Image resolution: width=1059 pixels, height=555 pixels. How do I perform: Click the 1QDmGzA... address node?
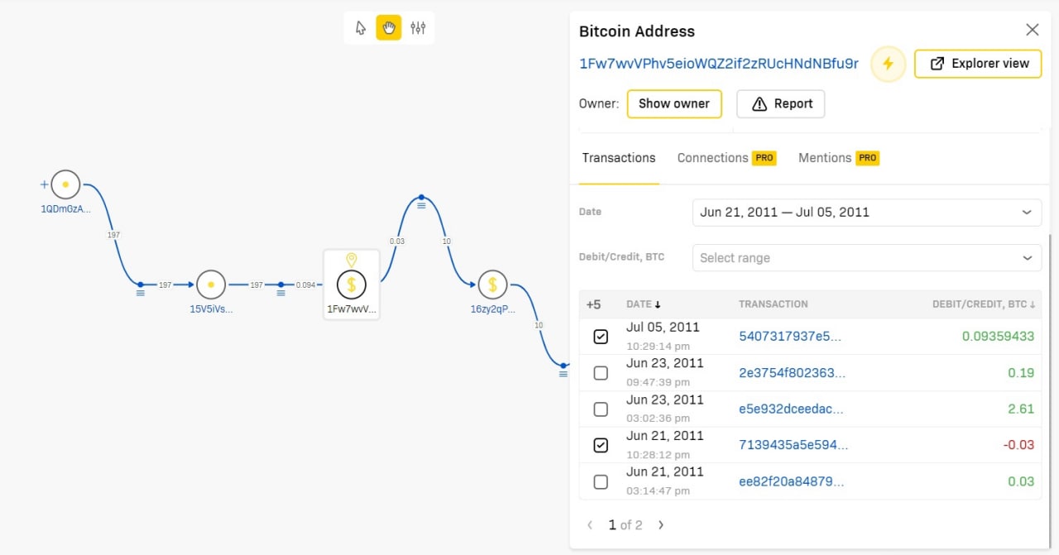[65, 184]
